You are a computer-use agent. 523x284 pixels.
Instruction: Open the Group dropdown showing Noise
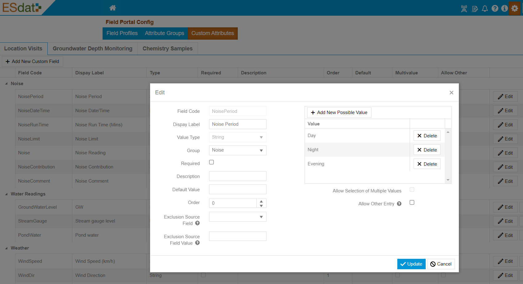(x=237, y=150)
